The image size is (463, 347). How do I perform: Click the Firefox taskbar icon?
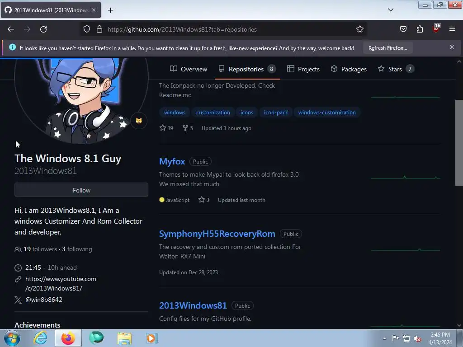(x=68, y=338)
